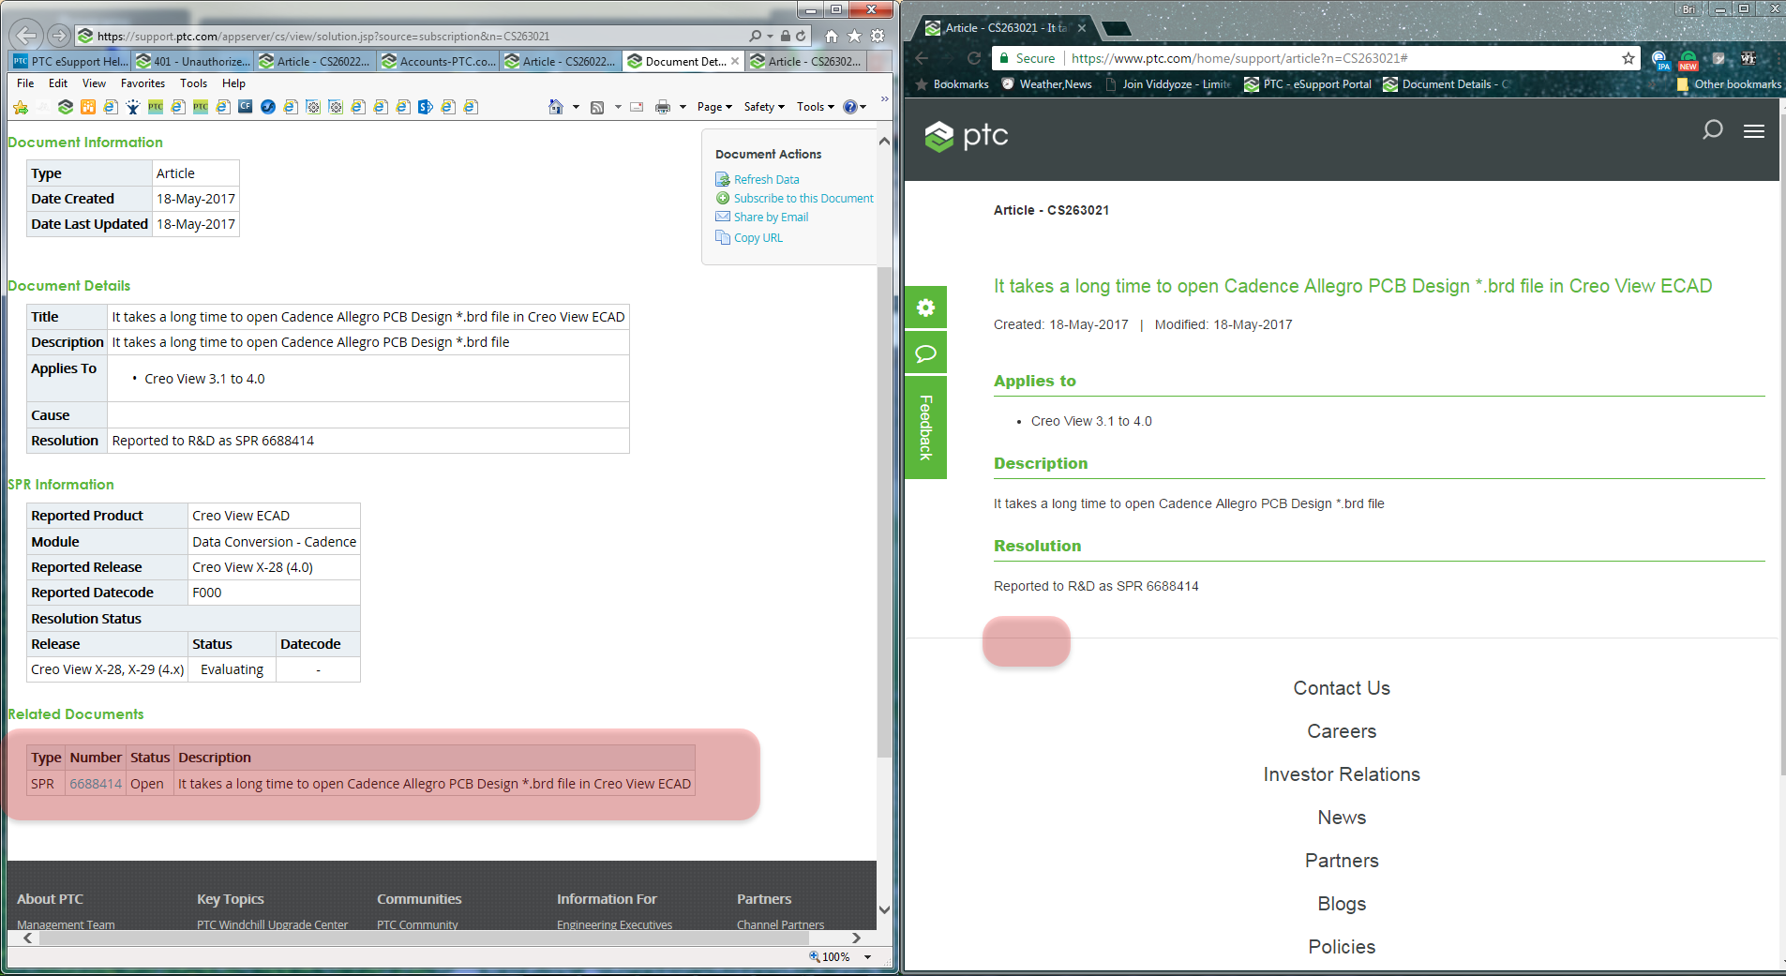Open the Other bookmarks folder in Chrome
The width and height of the screenshot is (1786, 976).
click(x=1728, y=83)
